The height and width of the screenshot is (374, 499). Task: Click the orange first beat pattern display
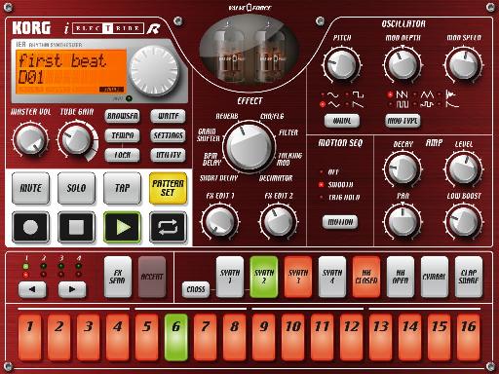tap(71, 72)
